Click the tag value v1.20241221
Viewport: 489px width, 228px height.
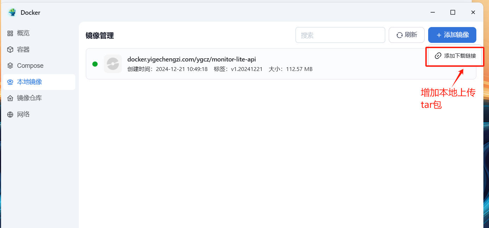247,69
